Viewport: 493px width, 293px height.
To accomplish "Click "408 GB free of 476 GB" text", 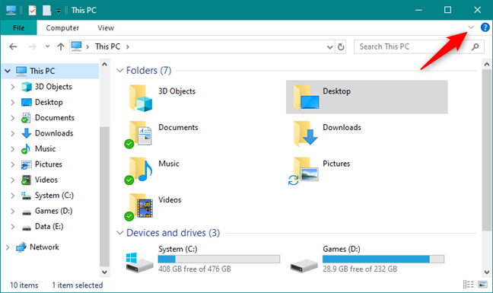I will click(x=195, y=269).
